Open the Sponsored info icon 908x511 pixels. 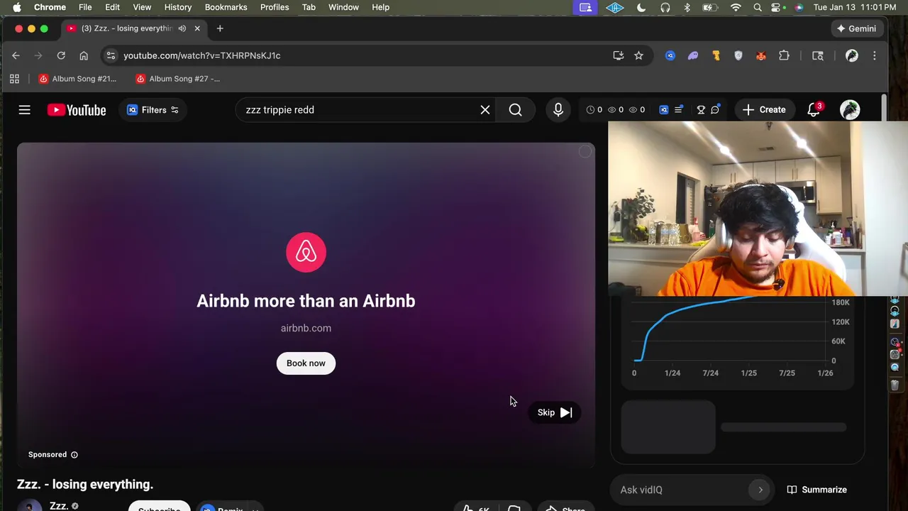click(74, 455)
